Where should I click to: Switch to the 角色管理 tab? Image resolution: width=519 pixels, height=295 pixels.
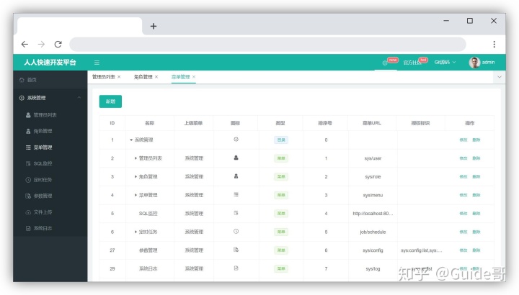tap(143, 77)
